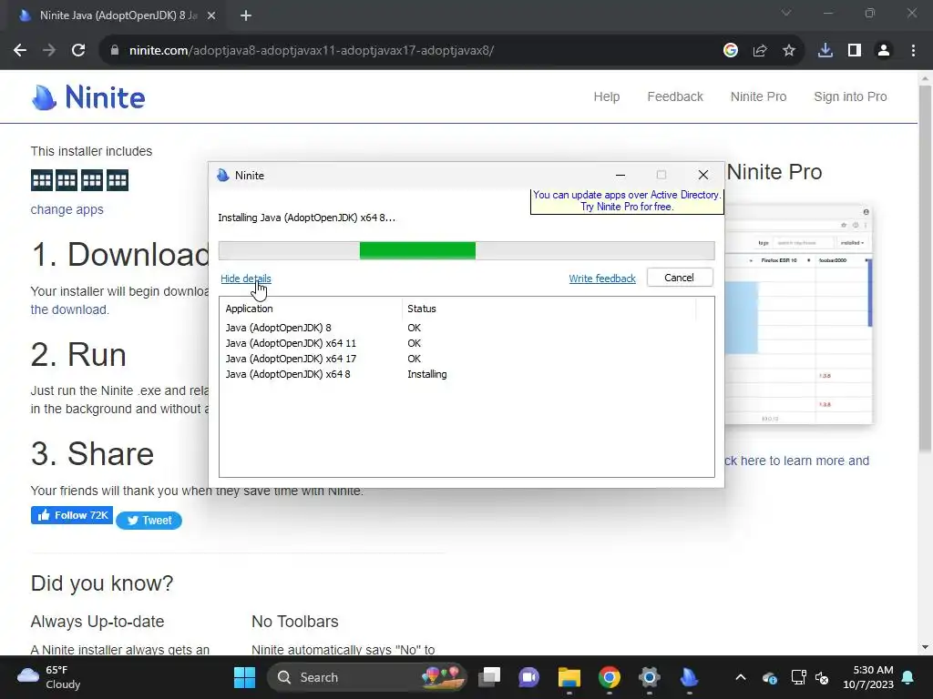
Task: Open the clock showing 5:30 AM
Action: tap(868, 677)
